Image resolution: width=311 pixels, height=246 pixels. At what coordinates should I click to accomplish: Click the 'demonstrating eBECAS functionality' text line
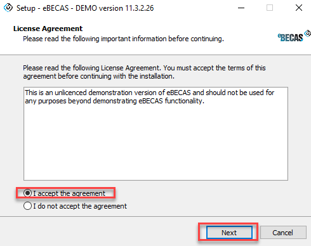[x=114, y=101]
